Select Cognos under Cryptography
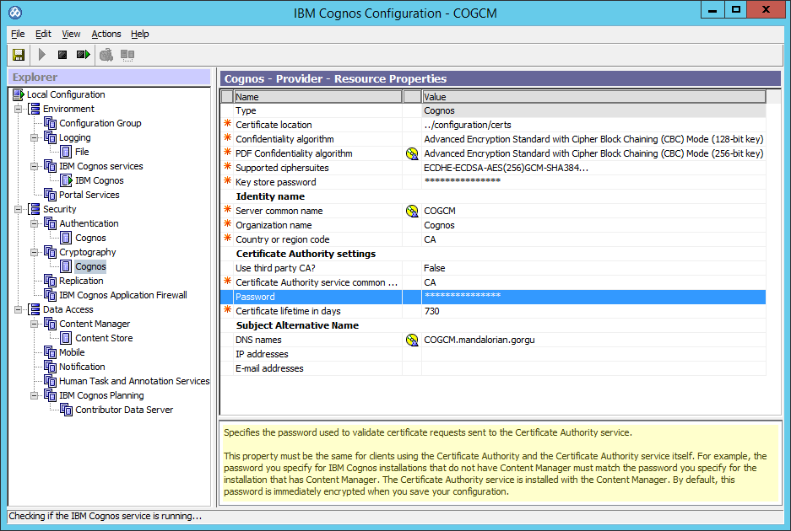791x531 pixels. (x=90, y=266)
